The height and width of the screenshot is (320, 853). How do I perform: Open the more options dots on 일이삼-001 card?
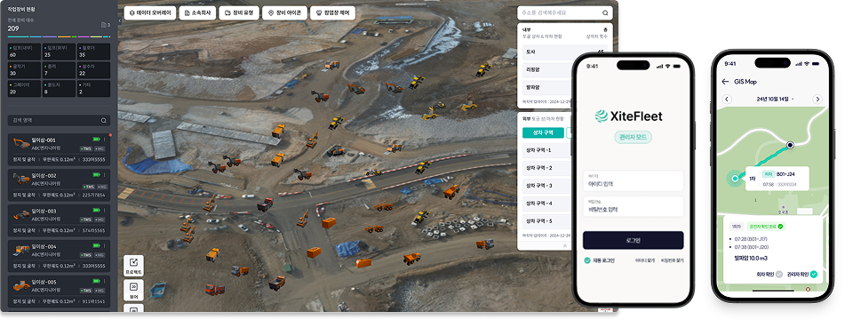click(105, 139)
